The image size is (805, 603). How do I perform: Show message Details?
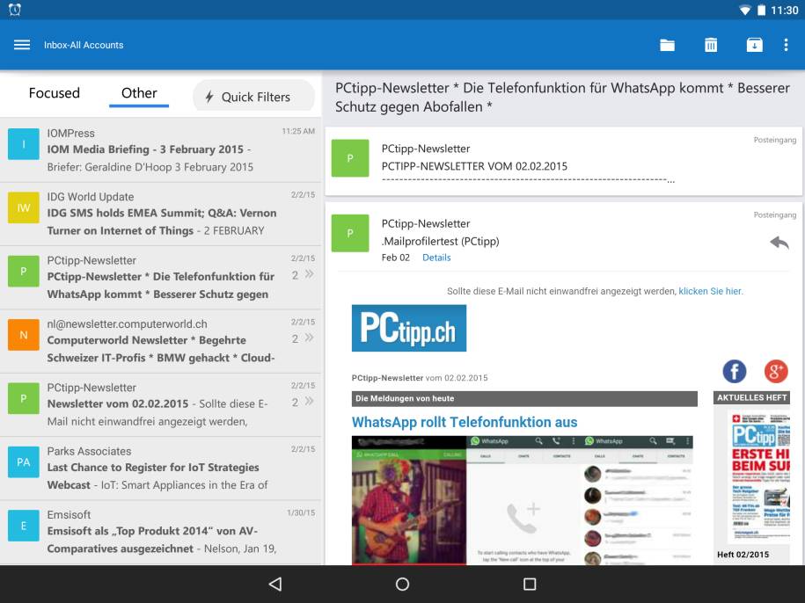tap(436, 258)
